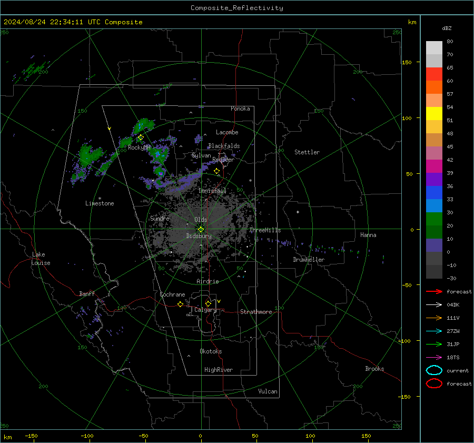The width and height of the screenshot is (474, 443).
Task: Click the Ponoka label
Action: pyautogui.click(x=240, y=109)
